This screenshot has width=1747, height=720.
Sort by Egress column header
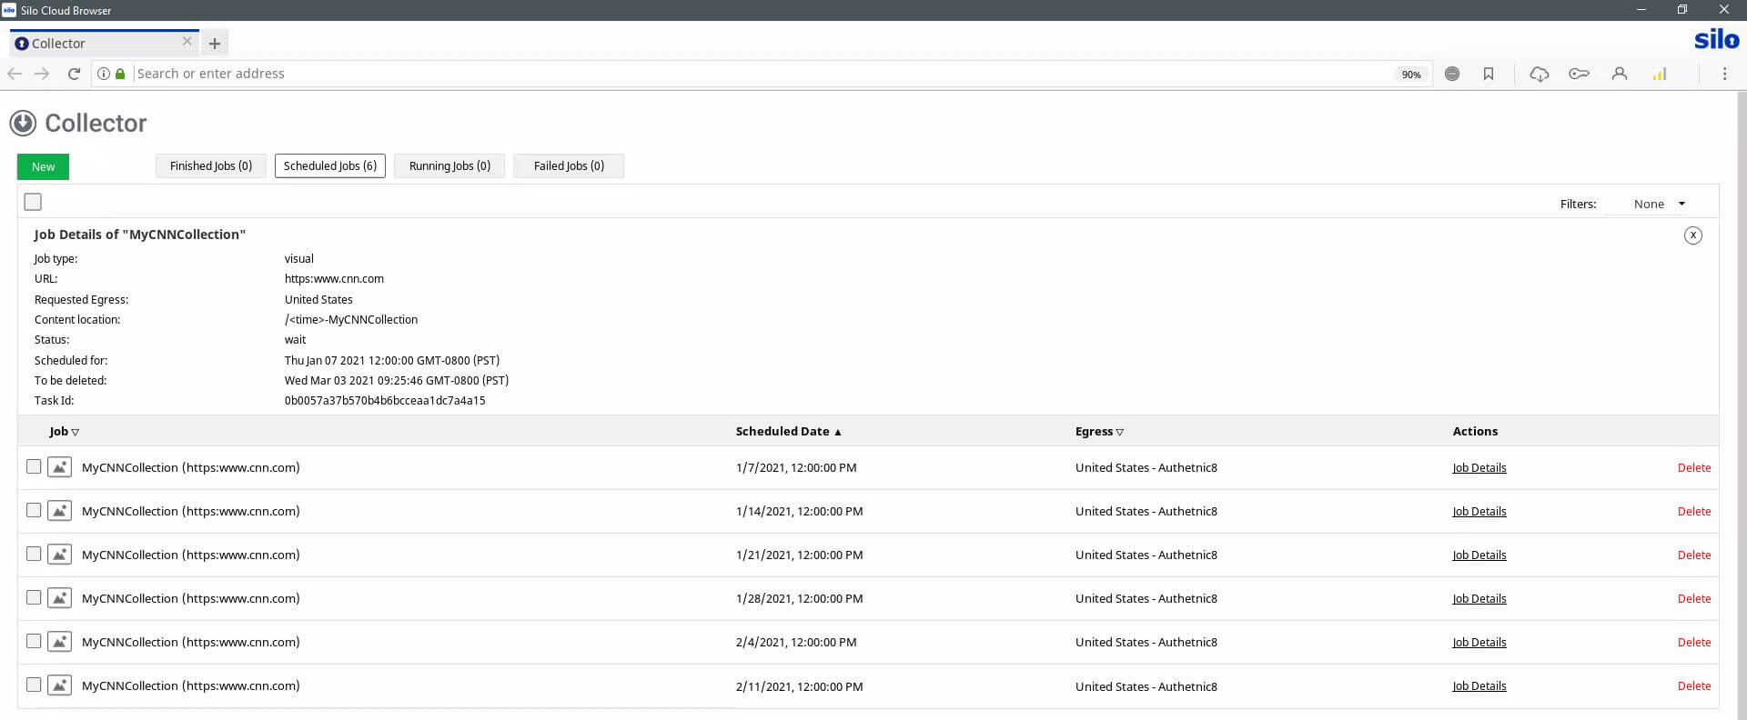point(1099,432)
